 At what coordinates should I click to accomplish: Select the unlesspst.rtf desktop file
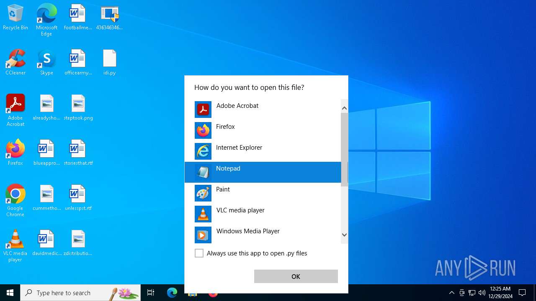tap(78, 198)
